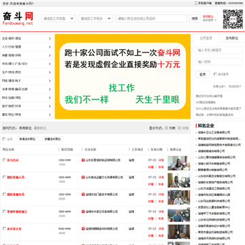Sort by 最新职位

coord(40,128)
